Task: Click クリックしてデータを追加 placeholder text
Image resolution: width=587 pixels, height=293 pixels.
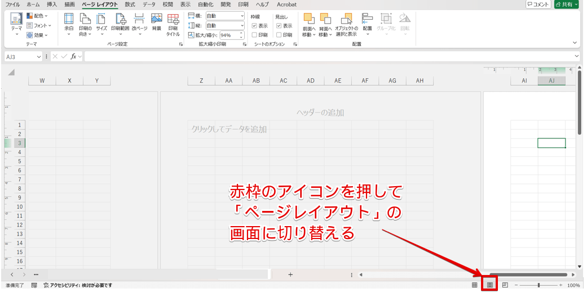Action: 229,129
